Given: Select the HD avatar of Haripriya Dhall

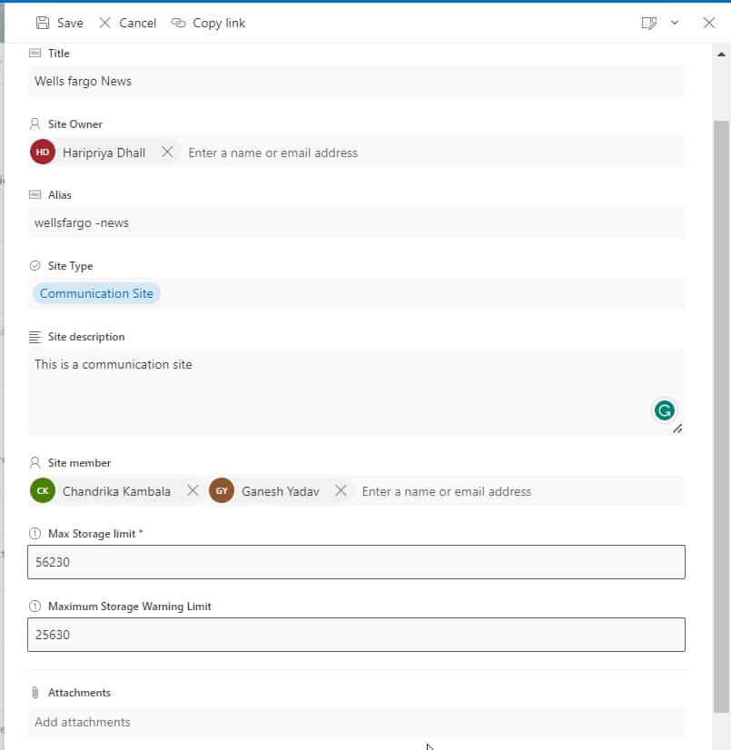Looking at the screenshot, I should 43,153.
